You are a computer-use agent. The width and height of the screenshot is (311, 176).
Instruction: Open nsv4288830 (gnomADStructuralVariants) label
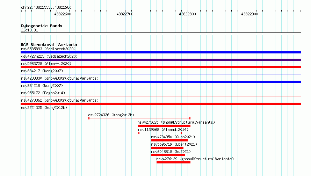click(x=60, y=78)
